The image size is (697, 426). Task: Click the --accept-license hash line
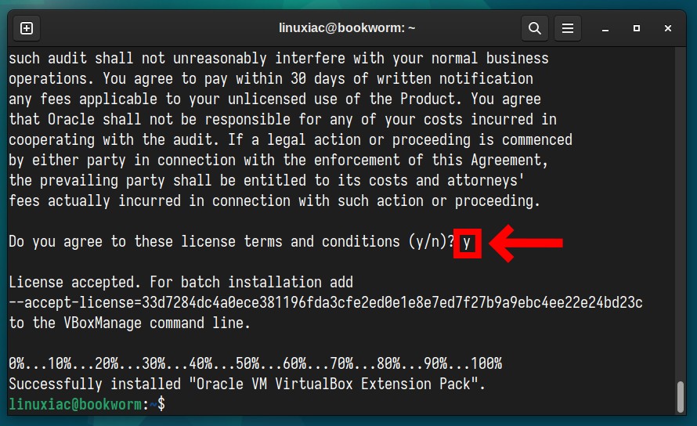coord(325,302)
